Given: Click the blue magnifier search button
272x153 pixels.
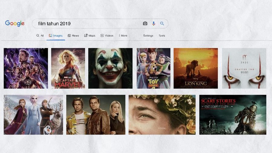Looking at the screenshot, I should click(x=162, y=23).
